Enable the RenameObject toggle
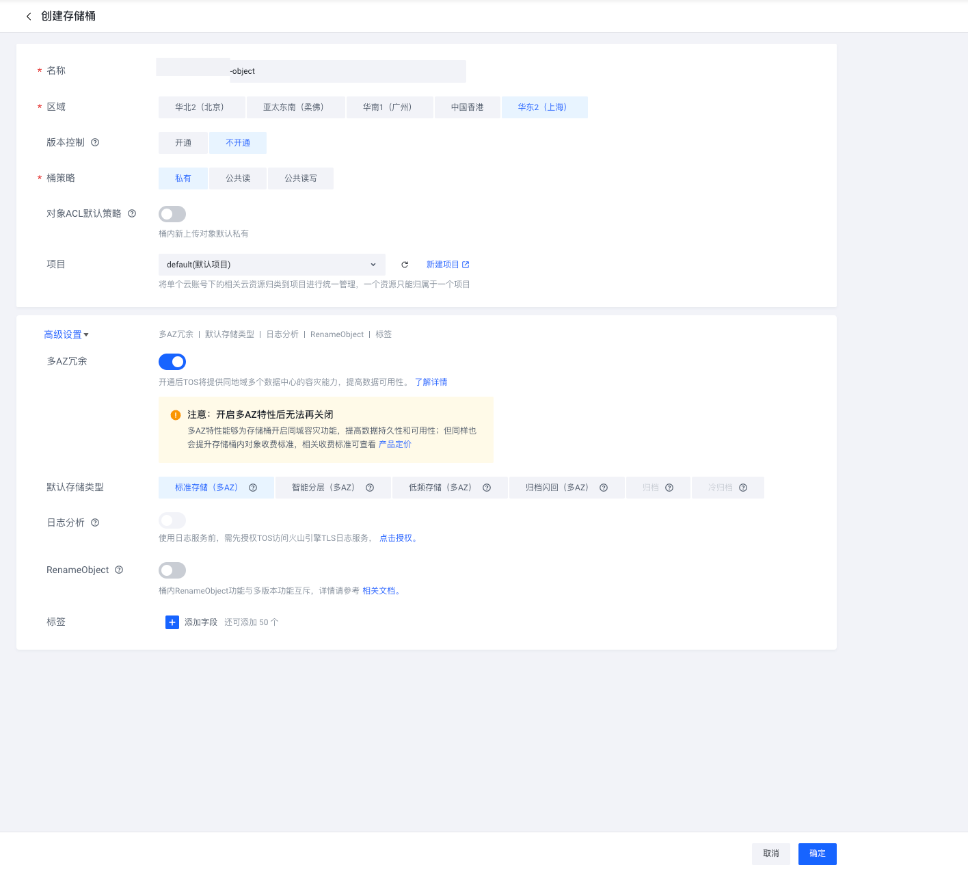968x874 pixels. 172,570
